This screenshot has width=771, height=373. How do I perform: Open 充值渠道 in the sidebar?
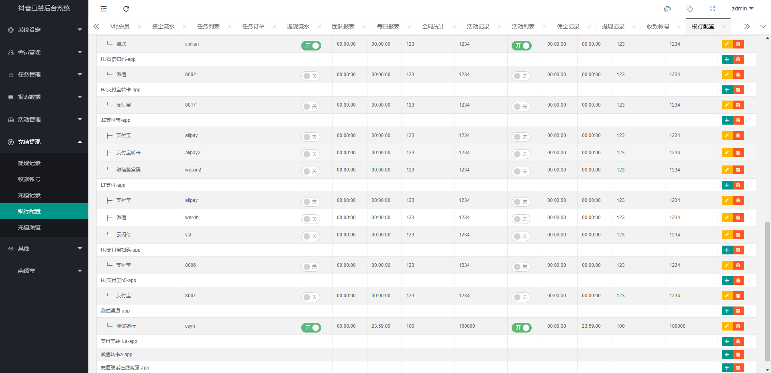coord(44,227)
